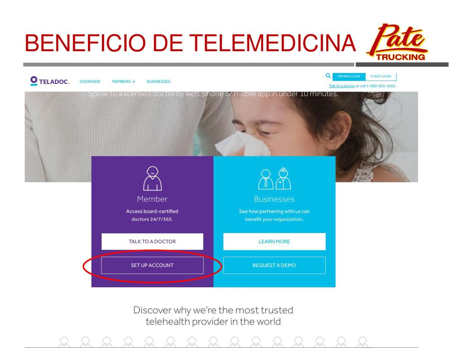464x348 pixels.
Task: Click the Learn More button
Action: (274, 242)
